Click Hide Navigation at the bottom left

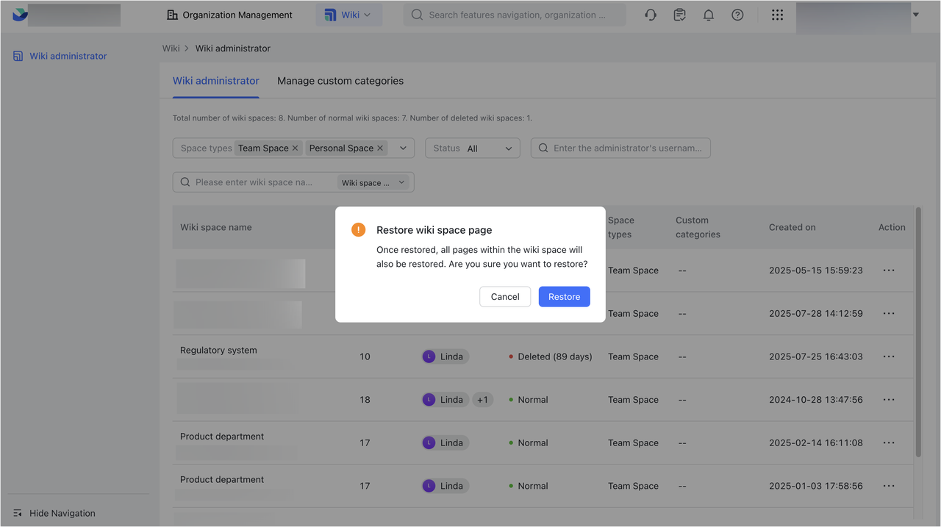coord(62,513)
